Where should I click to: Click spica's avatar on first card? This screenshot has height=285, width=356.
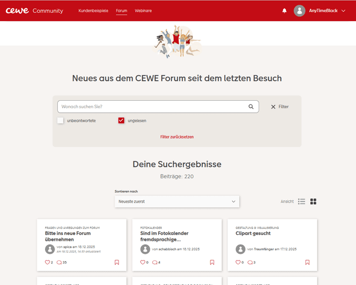pyautogui.click(x=50, y=249)
